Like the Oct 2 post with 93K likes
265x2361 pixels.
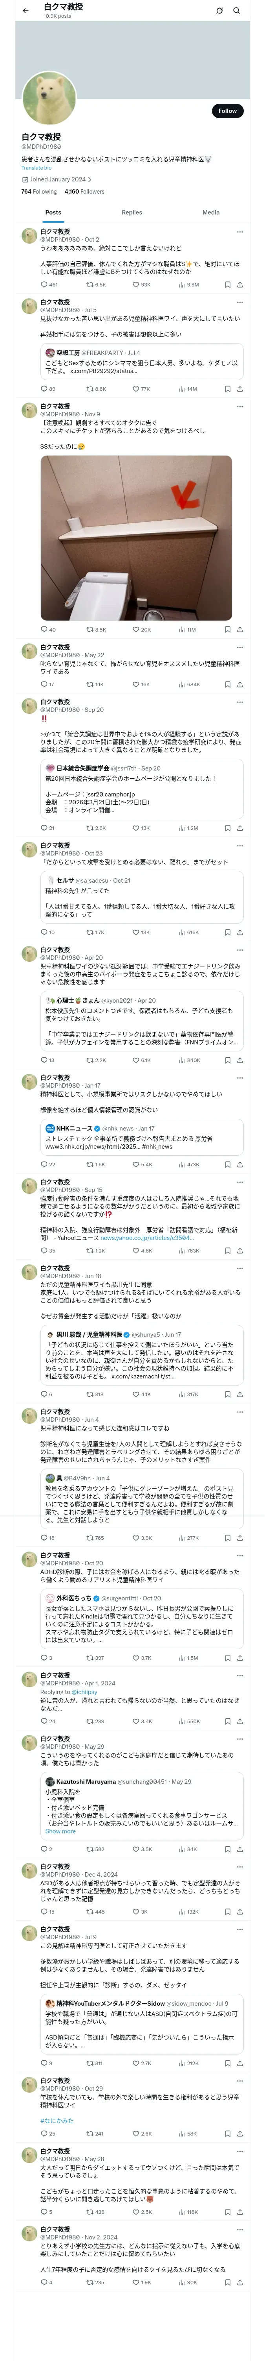[x=136, y=284]
